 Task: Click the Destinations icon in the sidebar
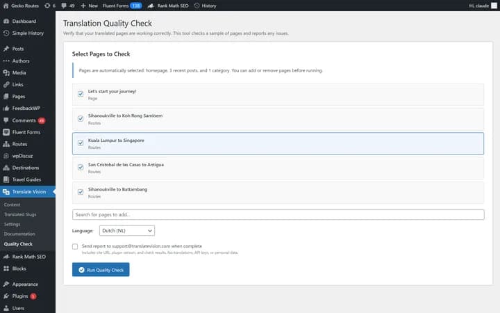[x=6, y=168]
